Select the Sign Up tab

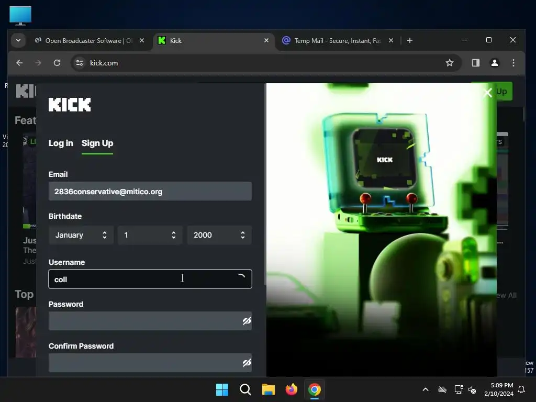97,143
